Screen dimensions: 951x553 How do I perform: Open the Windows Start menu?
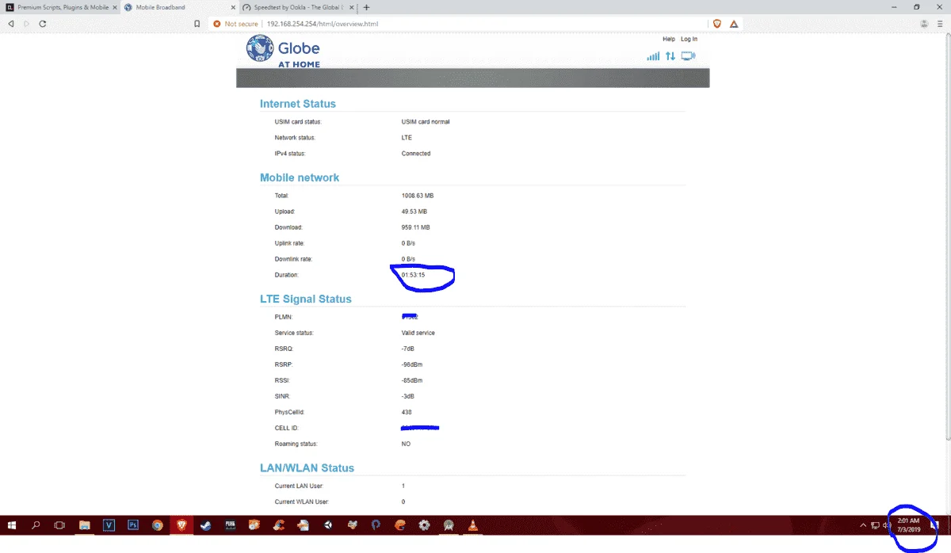12,524
